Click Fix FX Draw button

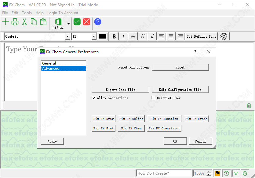[104, 119]
